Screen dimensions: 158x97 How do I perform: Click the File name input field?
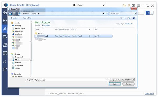(70, 80)
